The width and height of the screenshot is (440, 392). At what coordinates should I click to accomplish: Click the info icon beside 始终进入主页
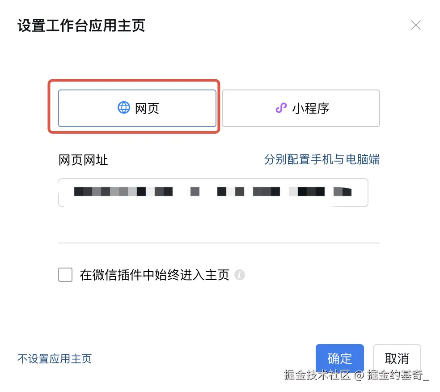pyautogui.click(x=240, y=275)
